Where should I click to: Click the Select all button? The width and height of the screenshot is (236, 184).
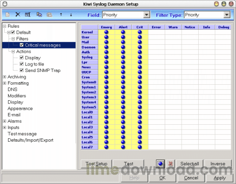[x=190, y=164]
